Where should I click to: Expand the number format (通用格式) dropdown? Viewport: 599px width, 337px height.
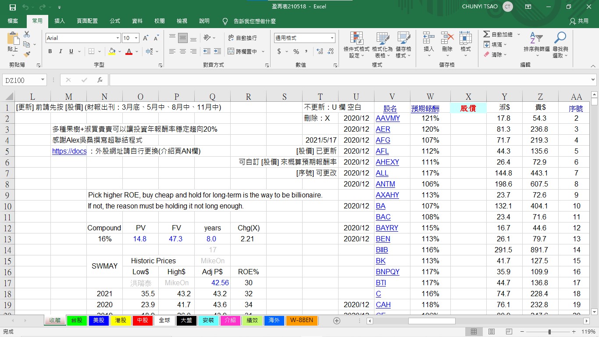[x=332, y=38]
